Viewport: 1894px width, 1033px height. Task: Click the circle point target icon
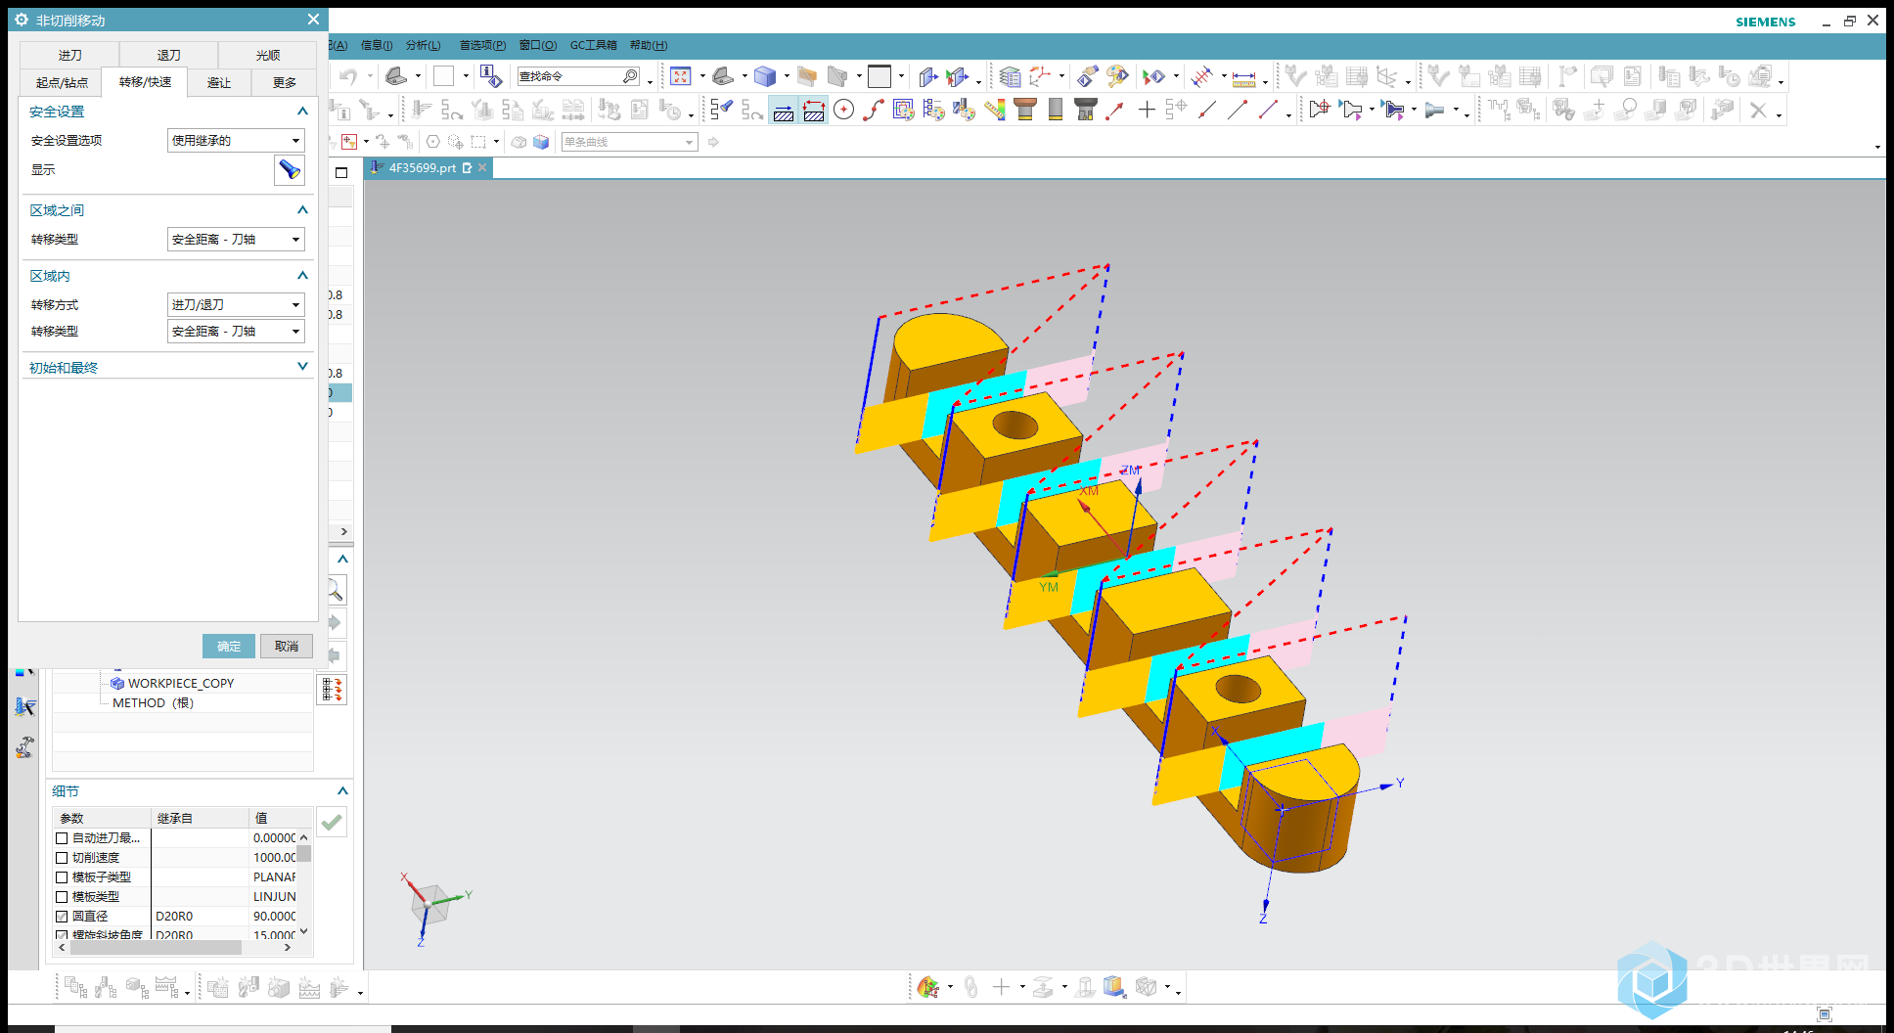pyautogui.click(x=843, y=110)
